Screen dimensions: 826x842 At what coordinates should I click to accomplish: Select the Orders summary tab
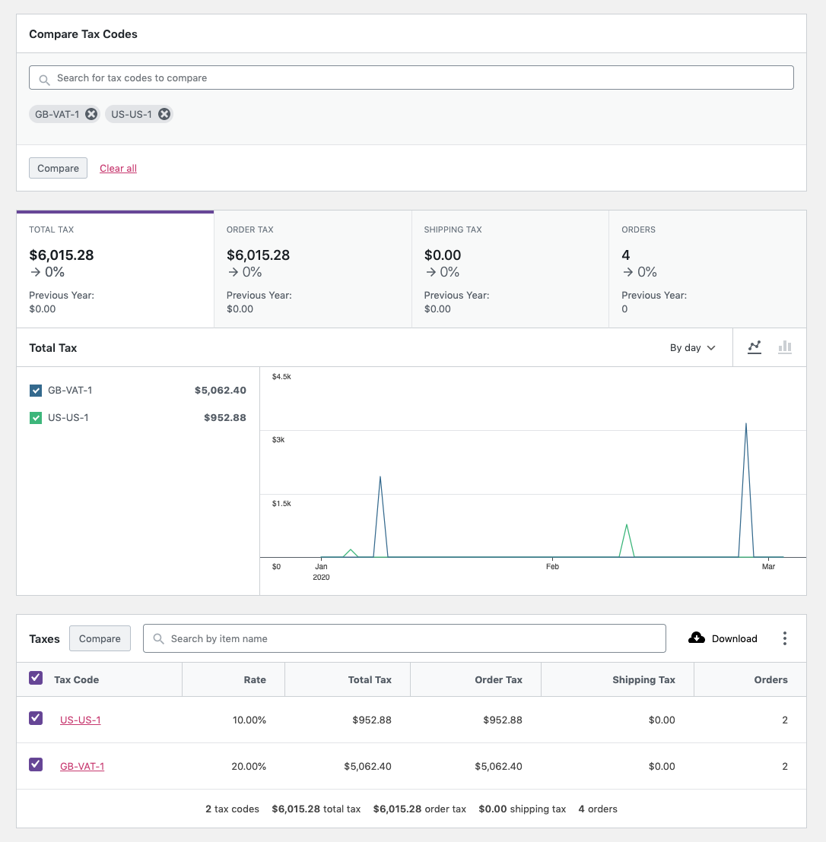coord(708,269)
